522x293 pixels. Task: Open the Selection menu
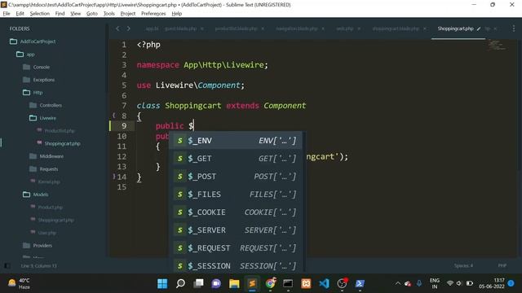point(40,14)
